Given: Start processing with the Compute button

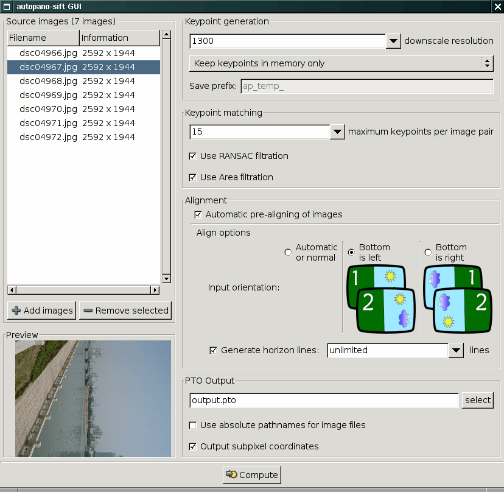Looking at the screenshot, I should pos(252,474).
